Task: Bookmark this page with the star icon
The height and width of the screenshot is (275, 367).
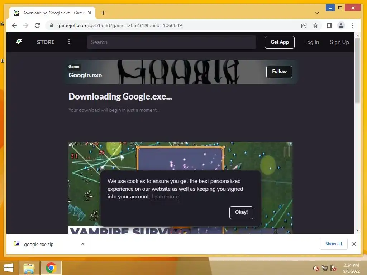Action: tap(315, 25)
